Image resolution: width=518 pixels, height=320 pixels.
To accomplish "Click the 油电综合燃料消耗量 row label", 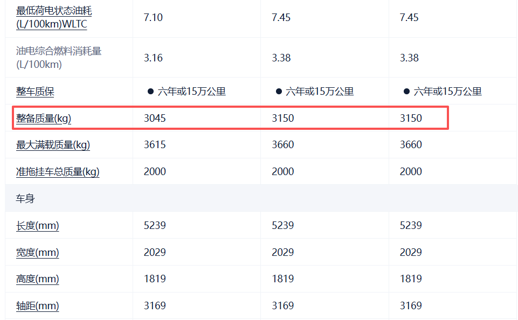I will (x=59, y=58).
